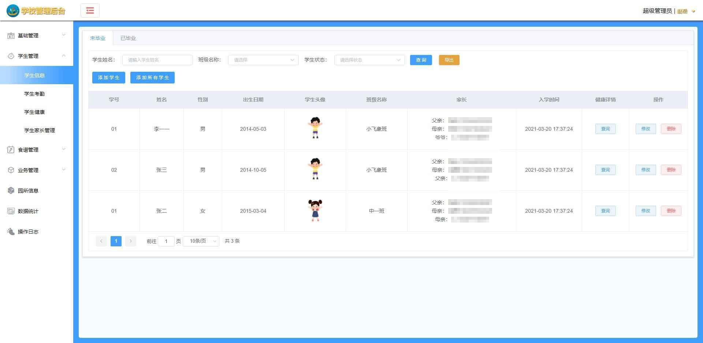Open the admin user dropdown arrow
The width and height of the screenshot is (703, 343).
pyautogui.click(x=693, y=11)
